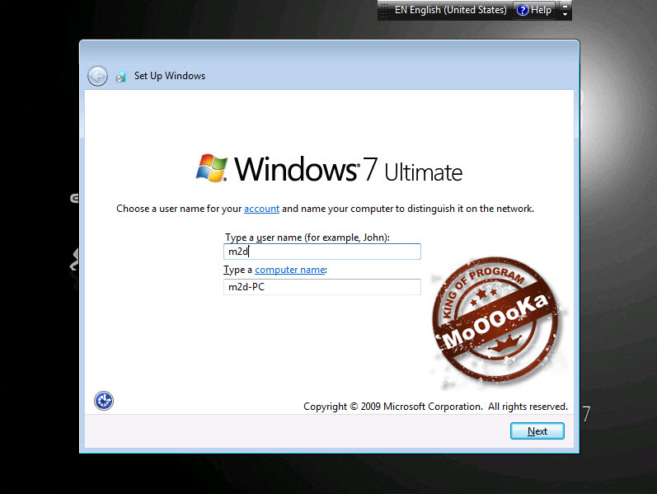
Task: Focus the computer name field
Action: coord(322,287)
